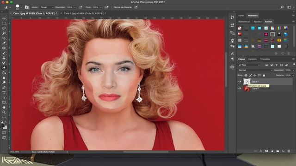
Task: Toggle lock image pixels brush icon
Action: 250,75
